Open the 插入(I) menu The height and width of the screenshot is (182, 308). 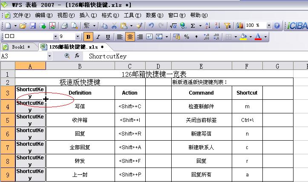[88, 15]
